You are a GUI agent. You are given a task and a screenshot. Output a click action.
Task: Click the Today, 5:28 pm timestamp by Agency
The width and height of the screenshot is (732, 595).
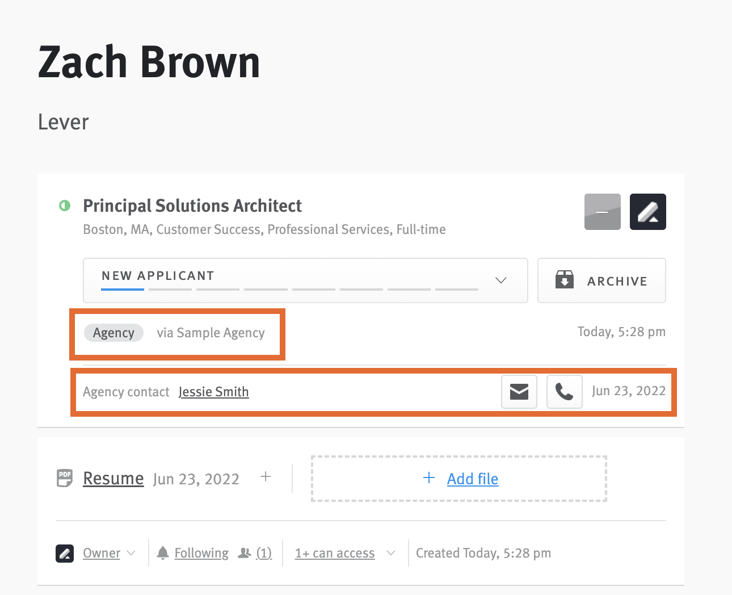click(621, 332)
